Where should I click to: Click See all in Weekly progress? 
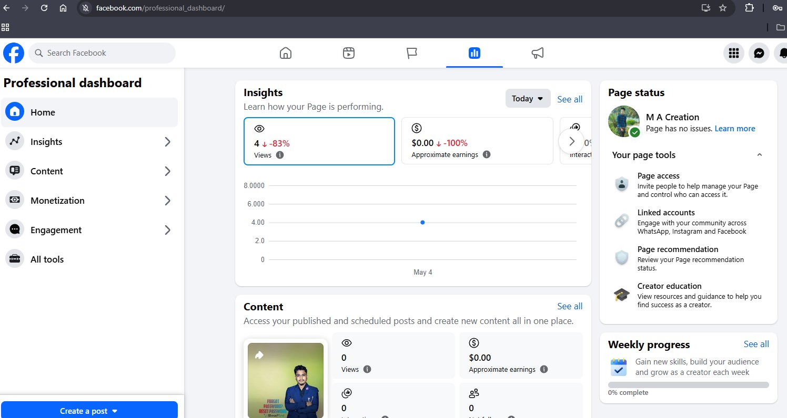[x=756, y=344]
